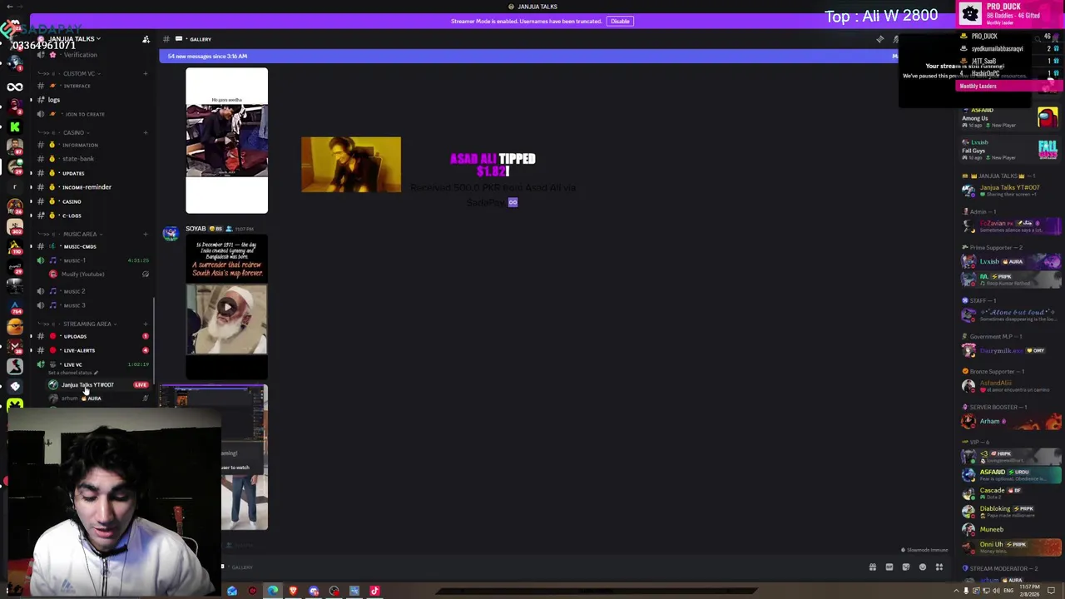View Muneeb's profile in member list
1065x599 pixels.
click(1010, 529)
